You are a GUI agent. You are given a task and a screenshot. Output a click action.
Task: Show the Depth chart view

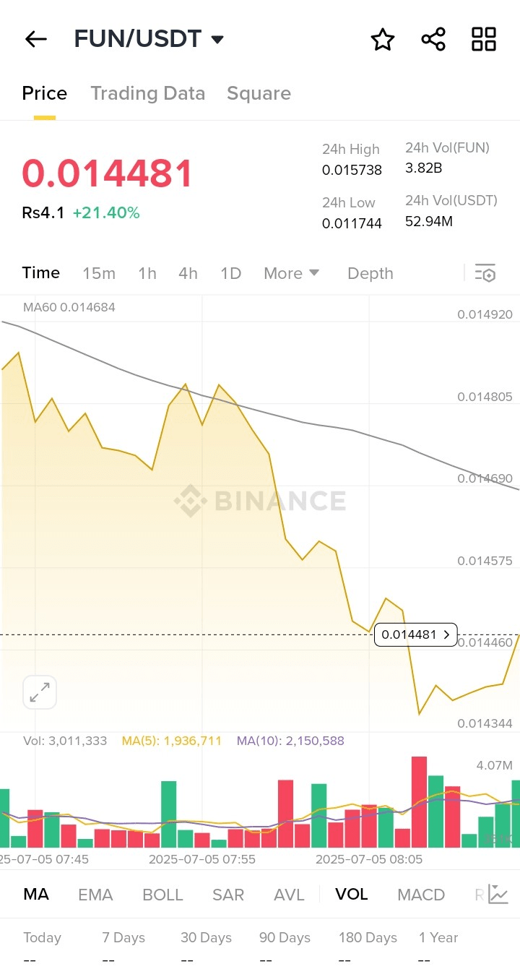[370, 273]
